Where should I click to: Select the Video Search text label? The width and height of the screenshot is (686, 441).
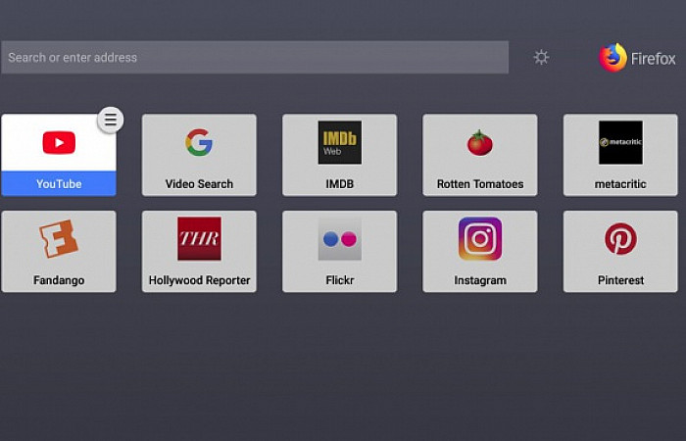coord(199,184)
